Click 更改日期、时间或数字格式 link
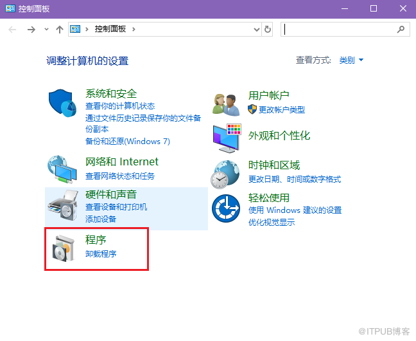This screenshot has height=341, width=416. pyautogui.click(x=295, y=180)
